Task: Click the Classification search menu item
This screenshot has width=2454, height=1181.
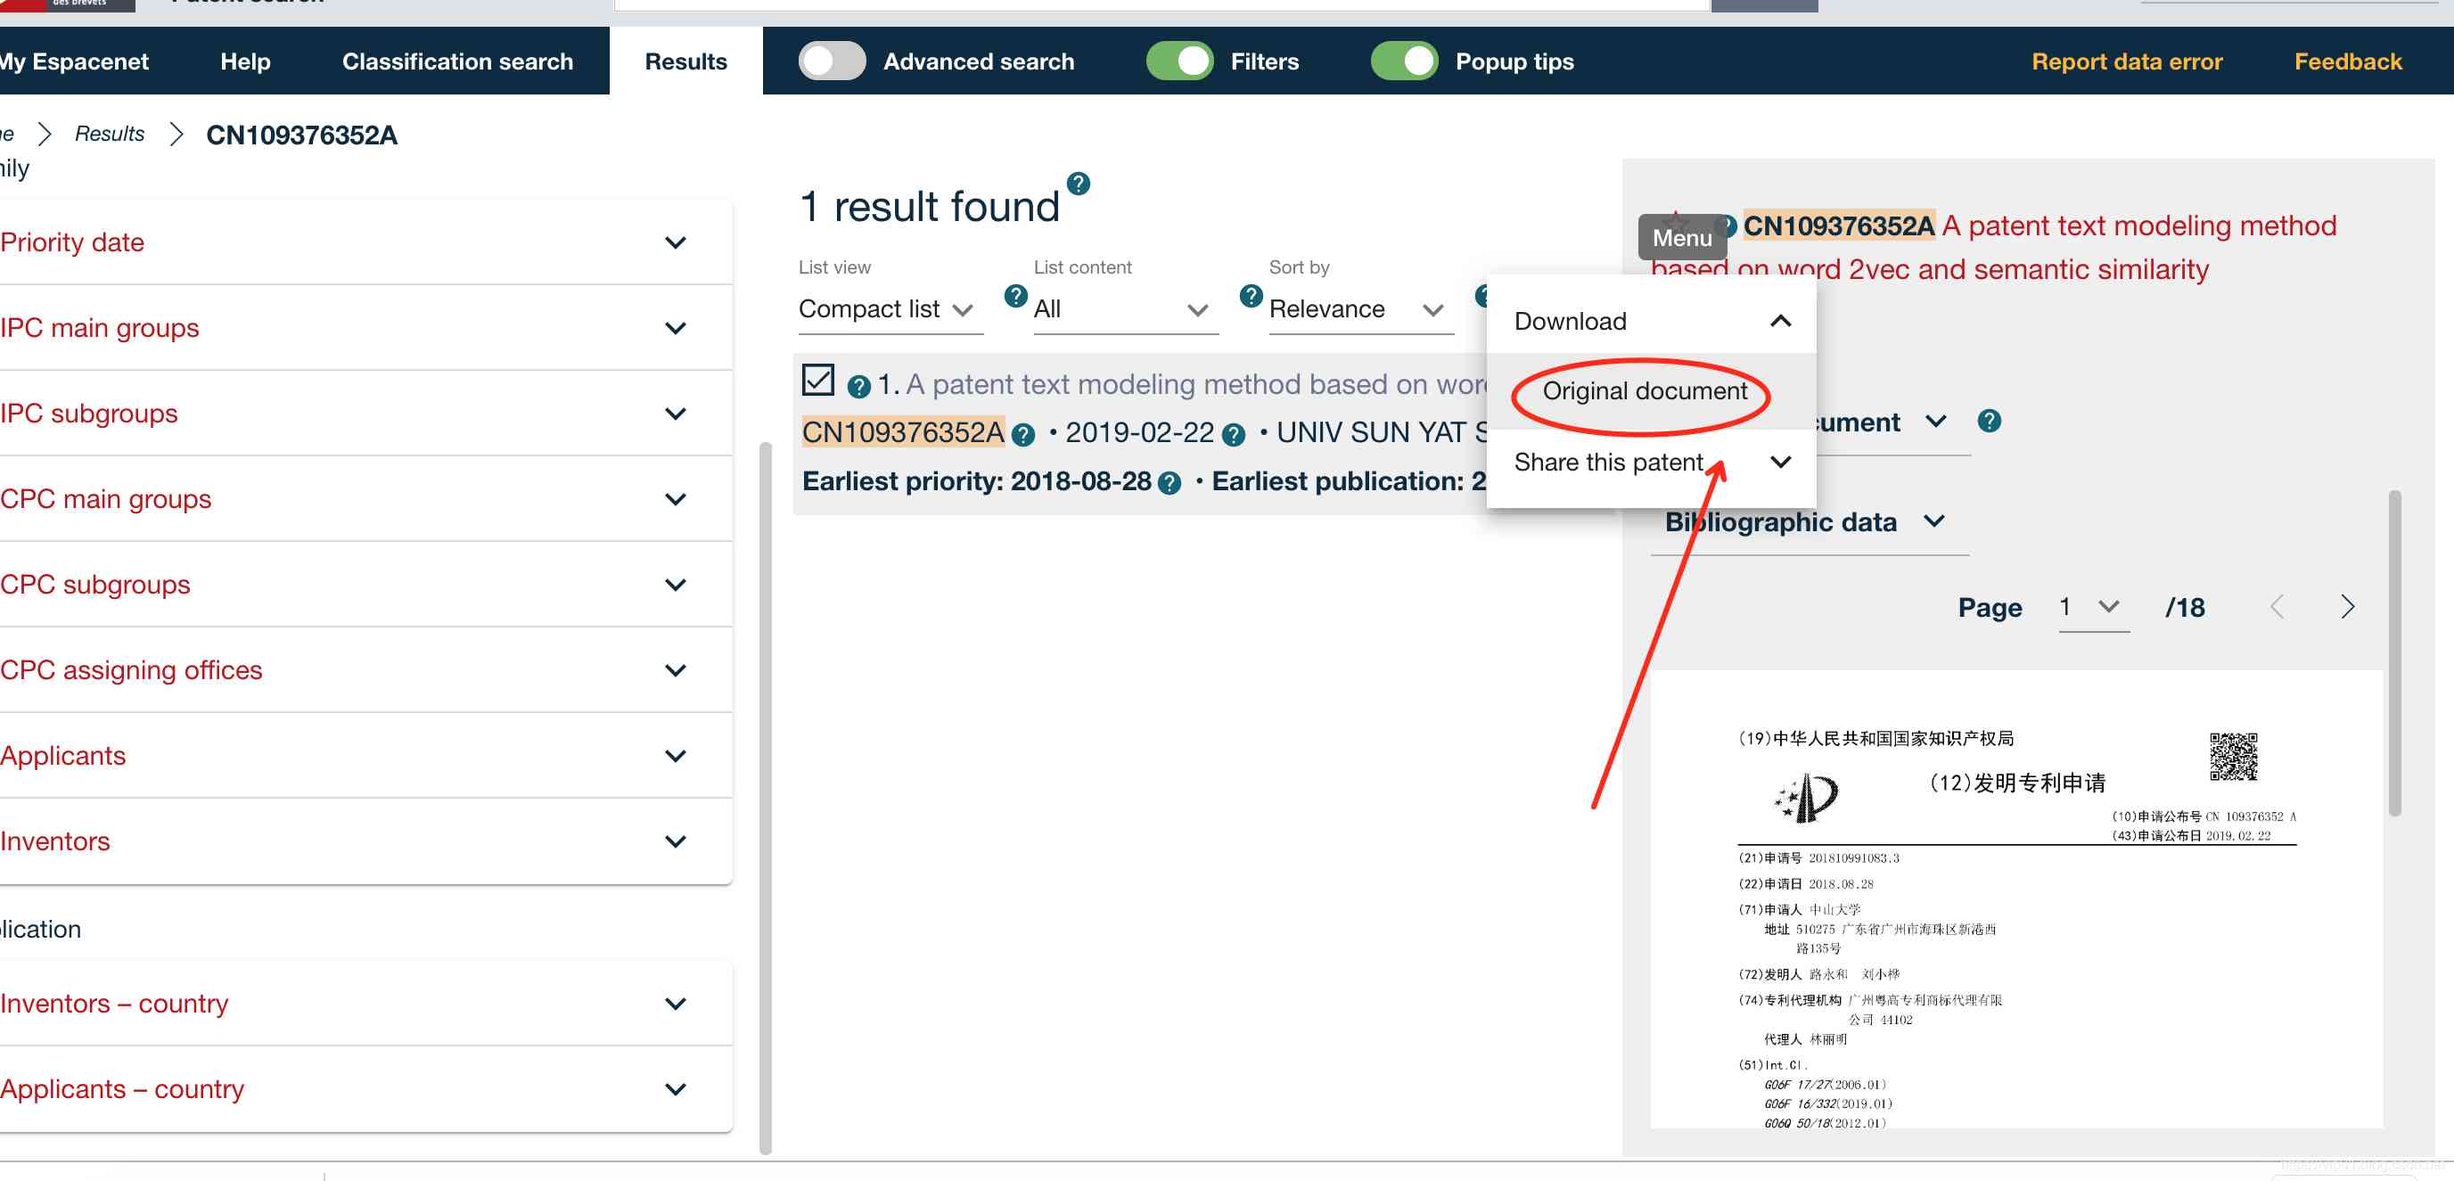Action: click(x=457, y=61)
